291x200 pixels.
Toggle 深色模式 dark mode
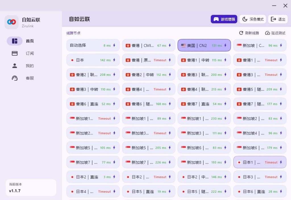click(x=252, y=19)
